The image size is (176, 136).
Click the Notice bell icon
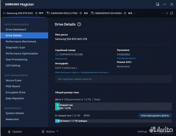tap(43, 131)
